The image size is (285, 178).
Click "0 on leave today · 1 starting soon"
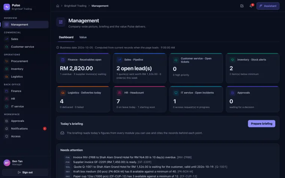click(x=136, y=107)
